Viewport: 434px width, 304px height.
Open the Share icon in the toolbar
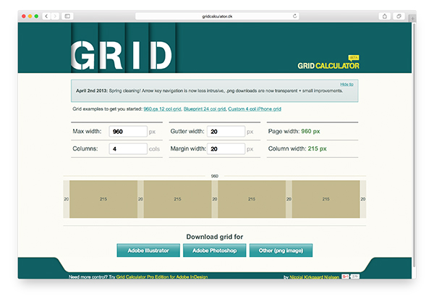click(x=385, y=17)
